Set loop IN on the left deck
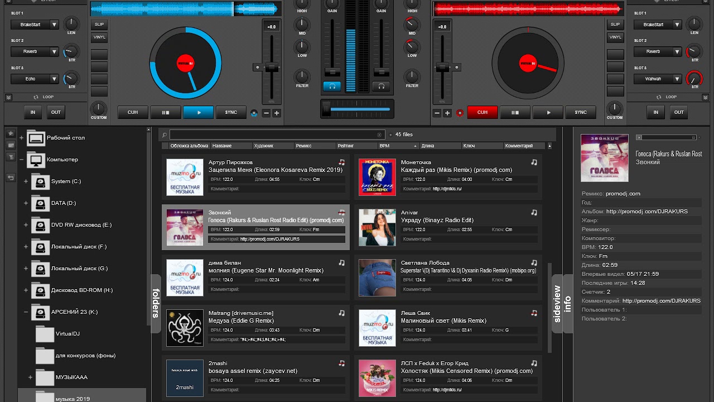The width and height of the screenshot is (714, 402). tap(33, 112)
